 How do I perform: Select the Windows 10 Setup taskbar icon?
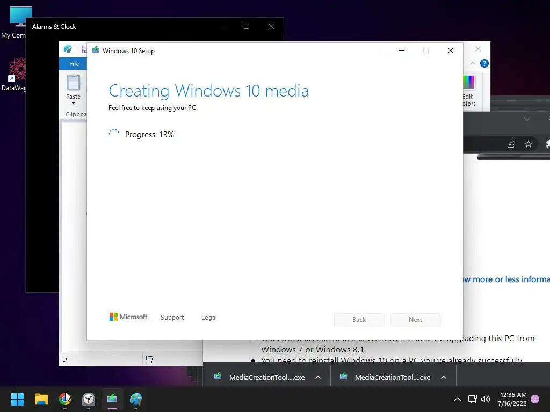(x=112, y=399)
